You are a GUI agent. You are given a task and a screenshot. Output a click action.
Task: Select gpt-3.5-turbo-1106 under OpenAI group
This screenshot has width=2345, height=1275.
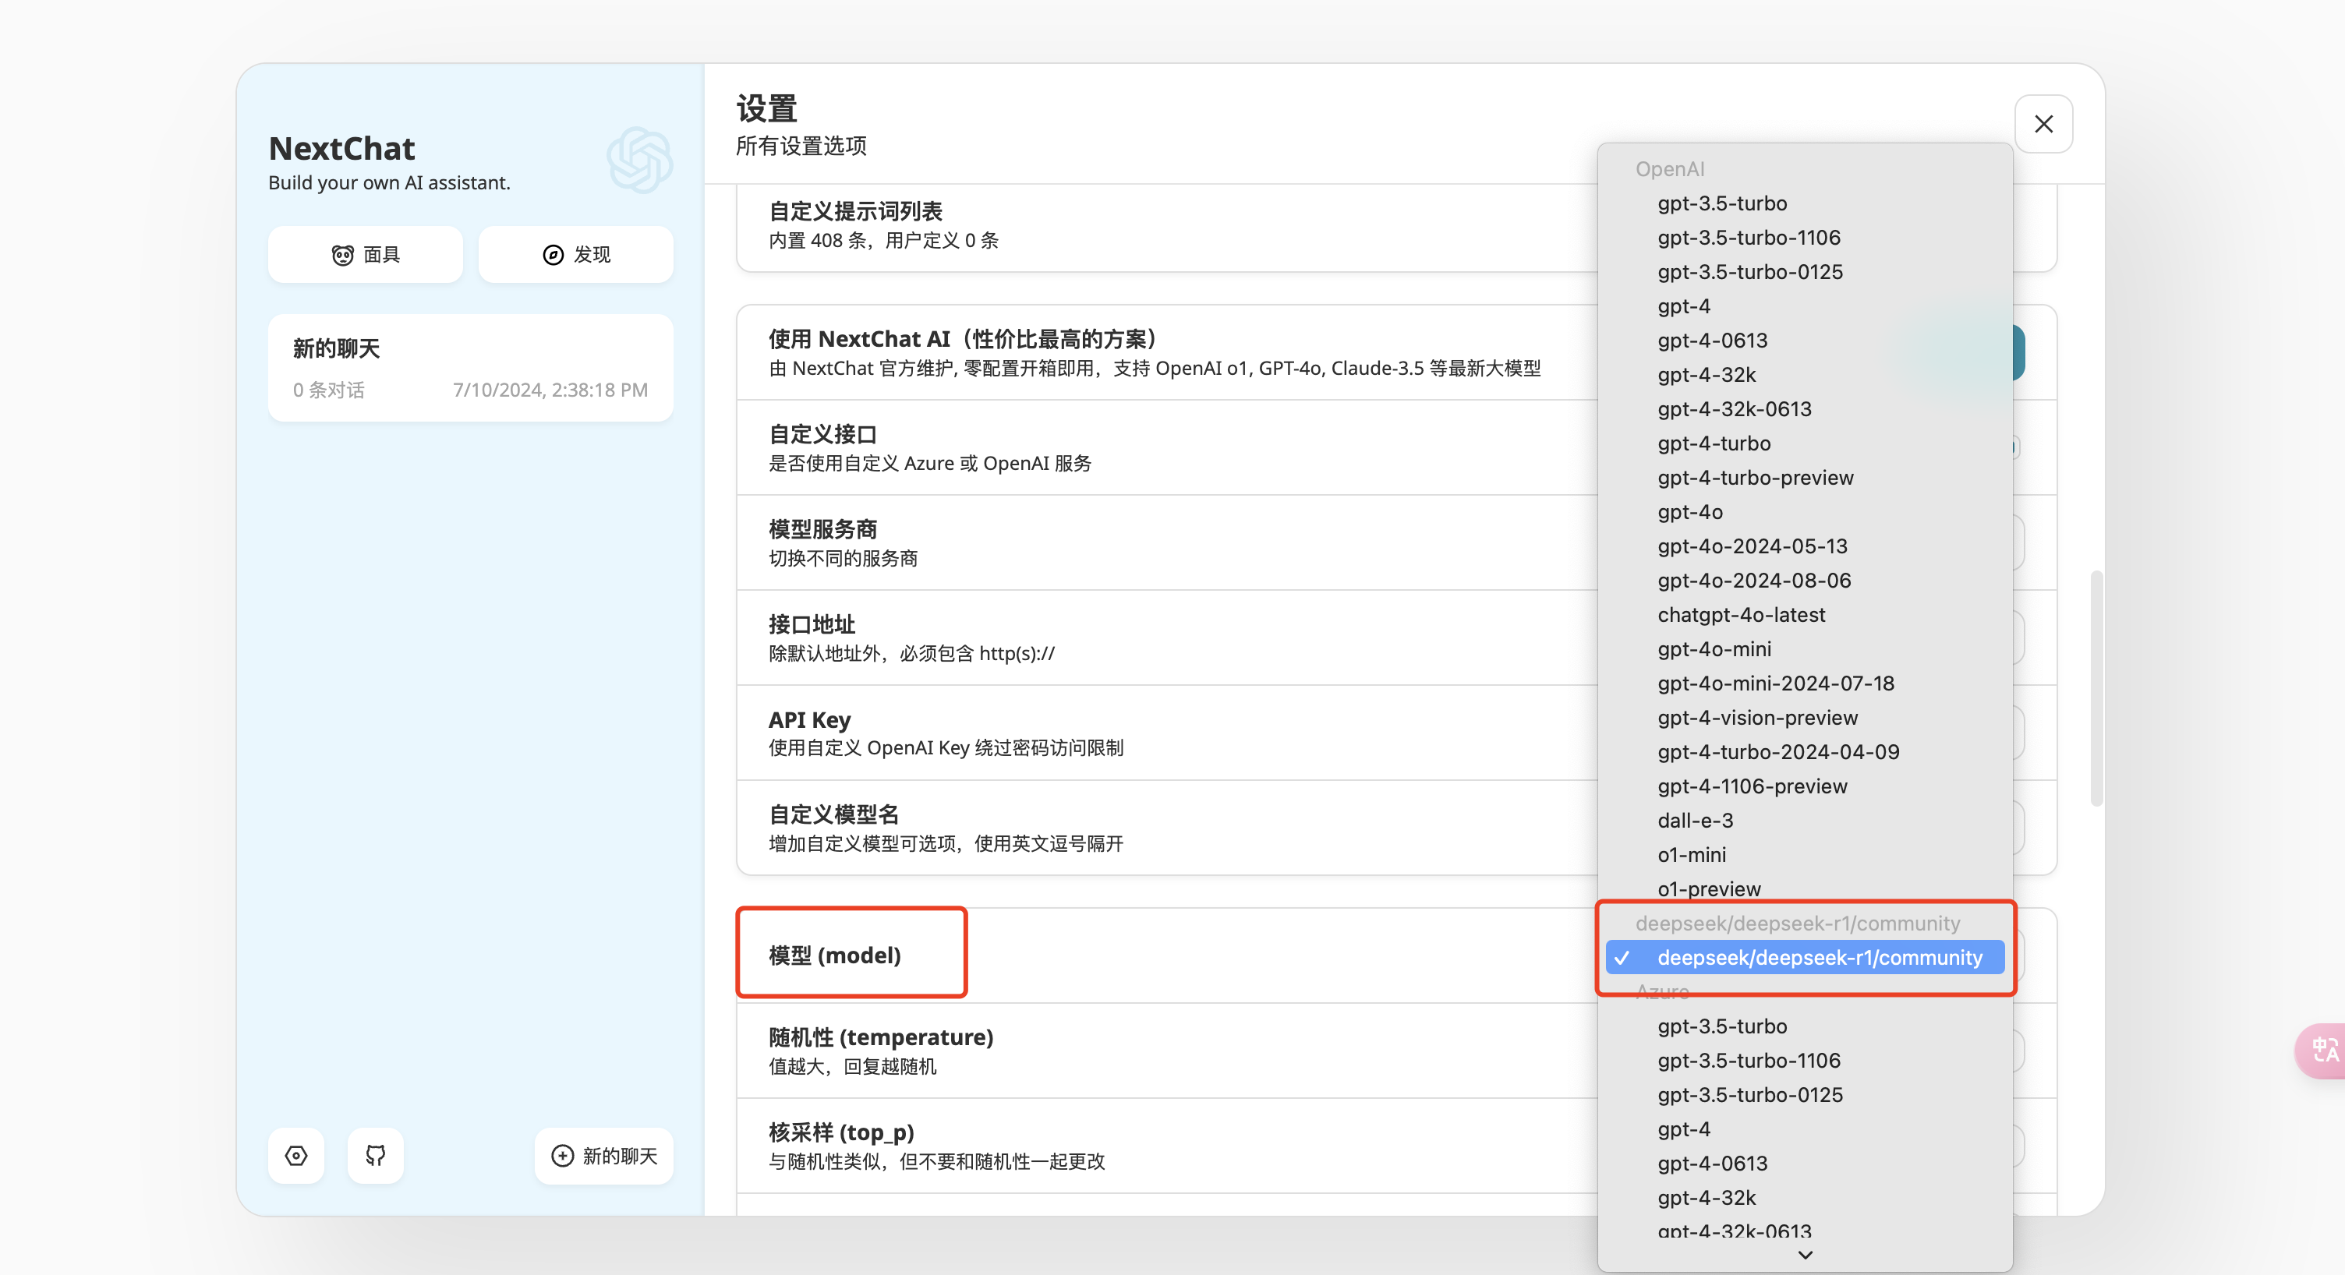point(1806,238)
